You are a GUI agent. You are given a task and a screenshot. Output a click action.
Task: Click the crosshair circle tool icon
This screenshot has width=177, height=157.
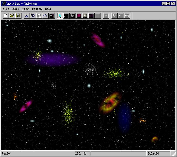pyautogui.click(x=127, y=15)
